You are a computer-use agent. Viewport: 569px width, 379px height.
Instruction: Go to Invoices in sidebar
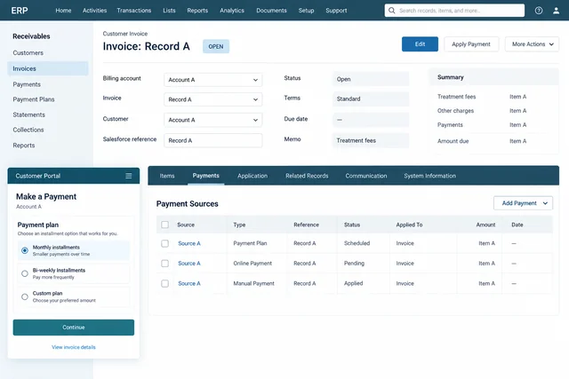click(x=48, y=68)
